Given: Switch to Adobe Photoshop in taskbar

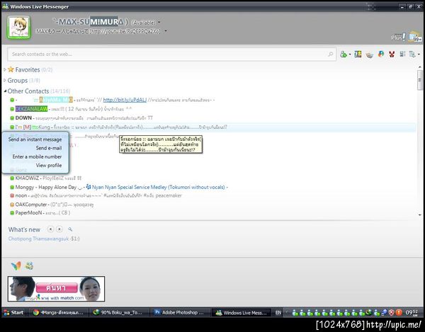Looking at the screenshot, I should [x=180, y=312].
